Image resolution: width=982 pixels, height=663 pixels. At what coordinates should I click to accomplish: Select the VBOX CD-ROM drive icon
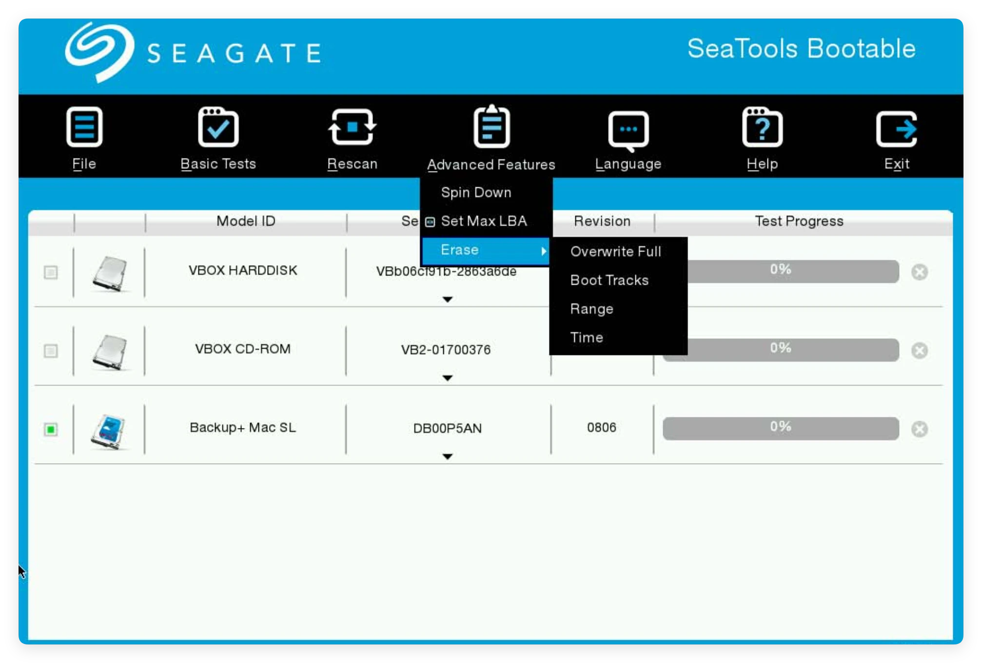pos(110,351)
